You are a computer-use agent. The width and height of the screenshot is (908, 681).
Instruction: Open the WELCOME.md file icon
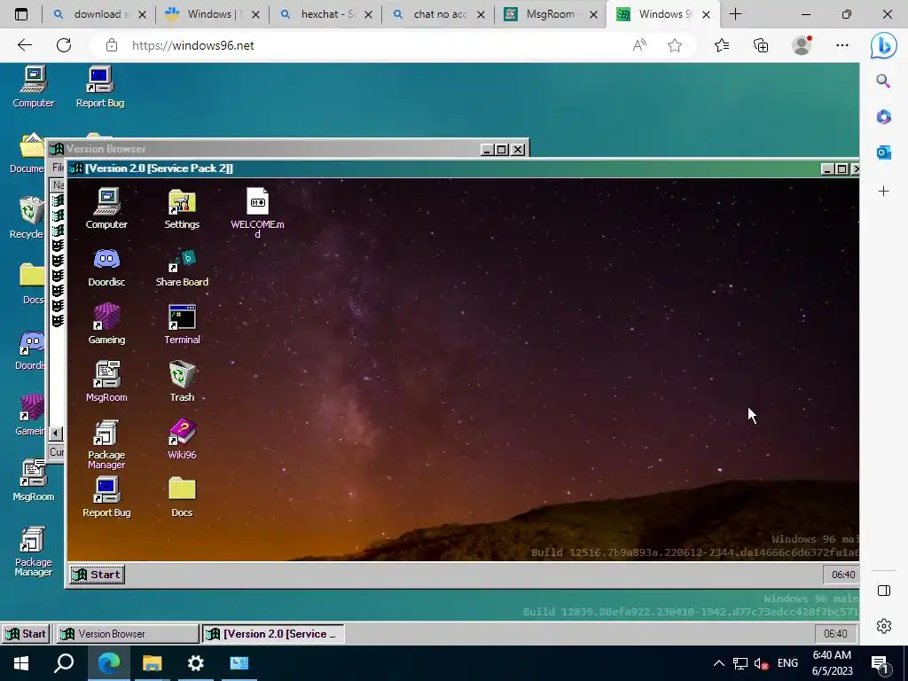pyautogui.click(x=257, y=212)
